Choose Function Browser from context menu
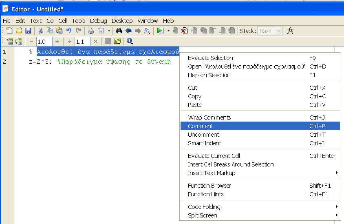Screen dimensions: 344x224 (x=260, y=186)
